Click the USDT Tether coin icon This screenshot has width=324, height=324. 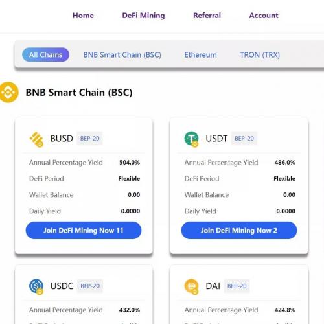coord(191,139)
